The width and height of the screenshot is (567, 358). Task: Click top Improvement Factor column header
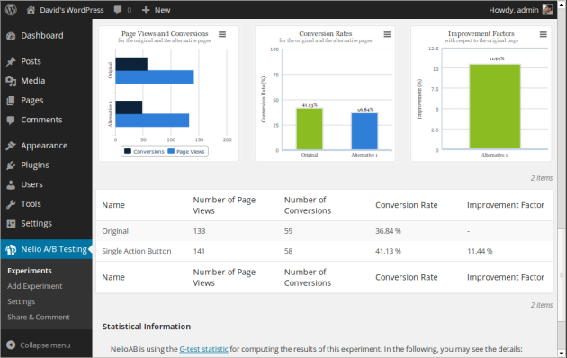pyautogui.click(x=506, y=205)
